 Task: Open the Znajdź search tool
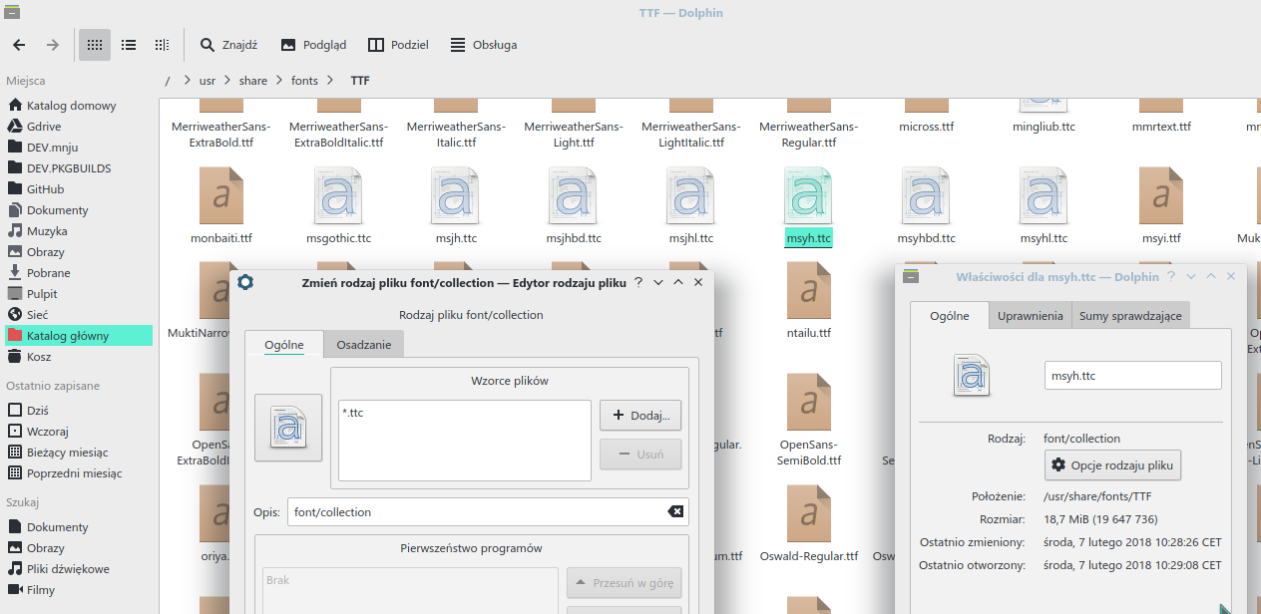(x=227, y=44)
